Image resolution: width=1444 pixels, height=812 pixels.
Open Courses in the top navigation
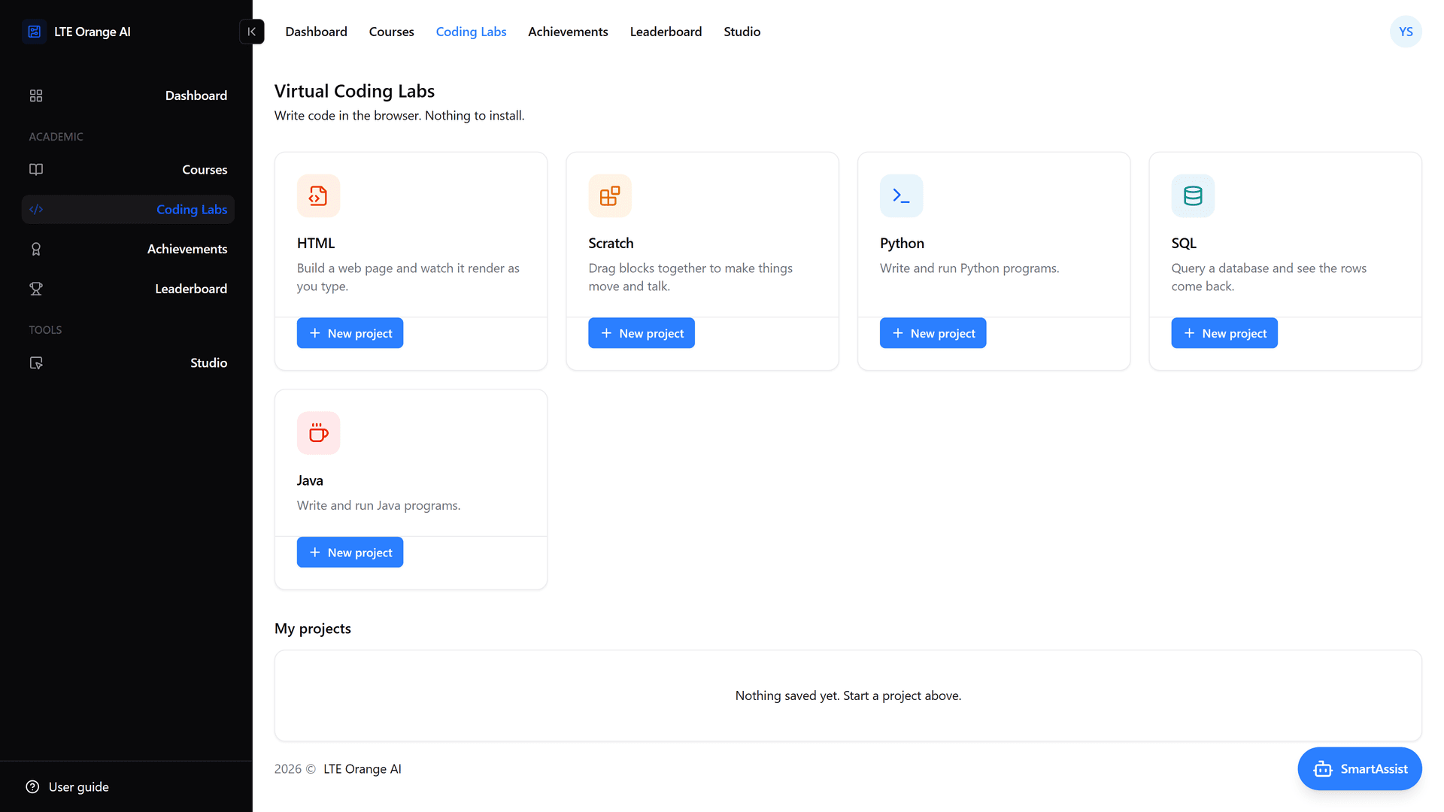[x=391, y=32]
